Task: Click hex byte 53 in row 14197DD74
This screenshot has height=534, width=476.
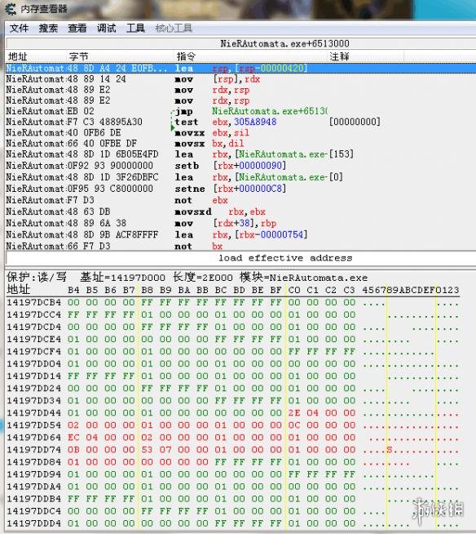Action: (x=147, y=450)
